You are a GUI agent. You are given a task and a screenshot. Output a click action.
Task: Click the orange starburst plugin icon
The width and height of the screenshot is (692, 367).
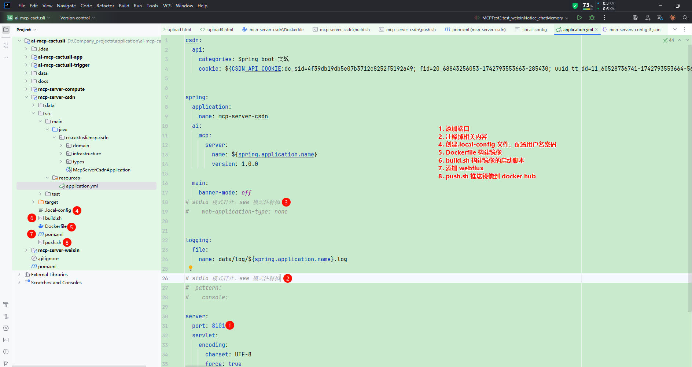click(673, 18)
